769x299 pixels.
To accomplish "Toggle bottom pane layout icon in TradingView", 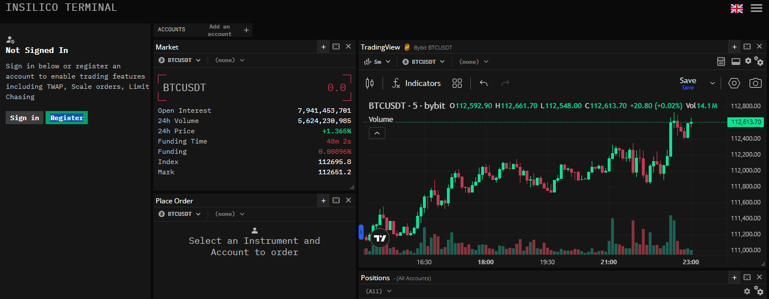I will (x=735, y=62).
